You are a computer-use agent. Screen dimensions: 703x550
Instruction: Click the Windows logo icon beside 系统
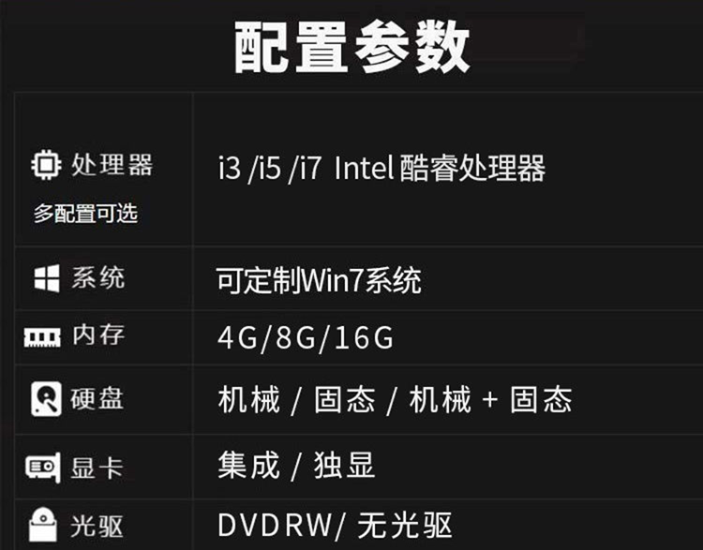[47, 278]
